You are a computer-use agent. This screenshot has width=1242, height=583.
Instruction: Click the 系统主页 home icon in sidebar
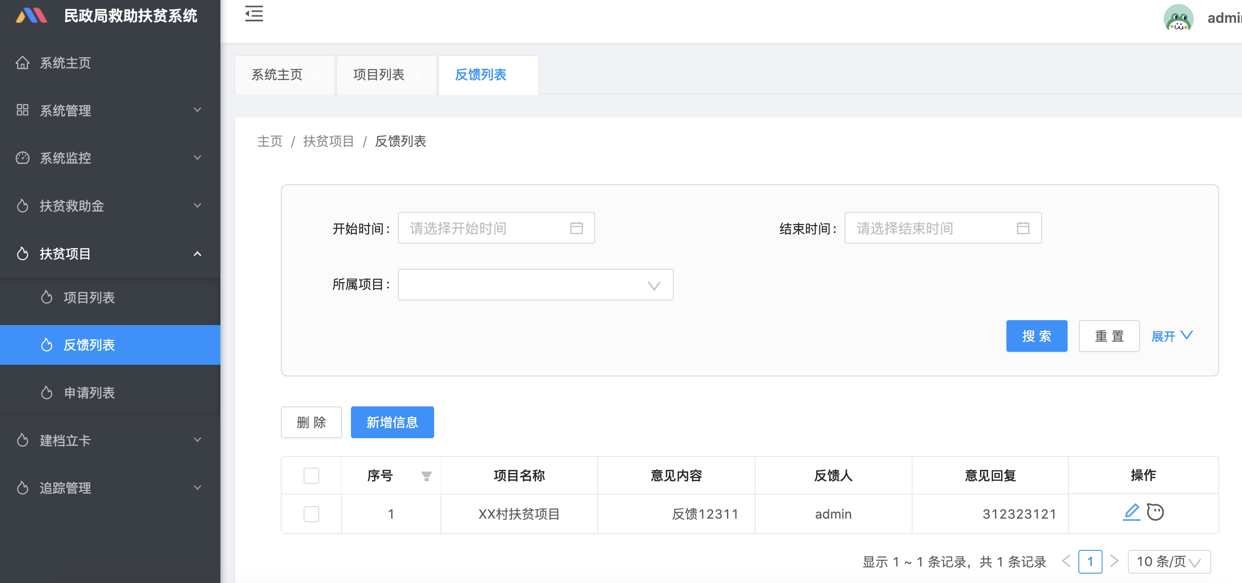click(22, 63)
